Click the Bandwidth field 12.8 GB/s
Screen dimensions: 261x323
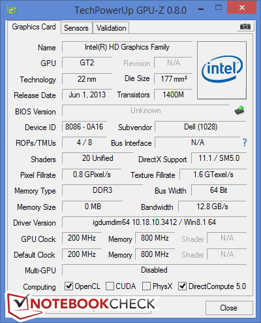coord(213,207)
